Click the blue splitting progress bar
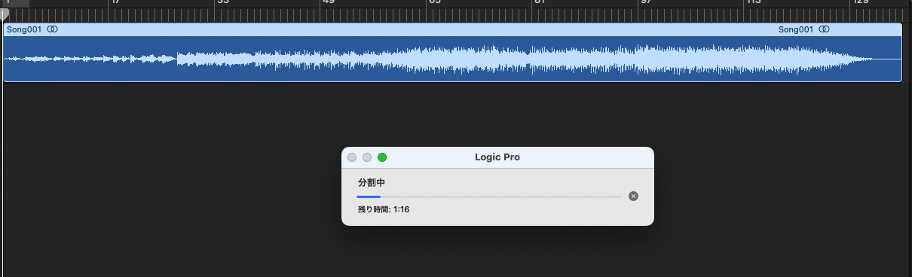The width and height of the screenshot is (912, 277). tap(489, 196)
